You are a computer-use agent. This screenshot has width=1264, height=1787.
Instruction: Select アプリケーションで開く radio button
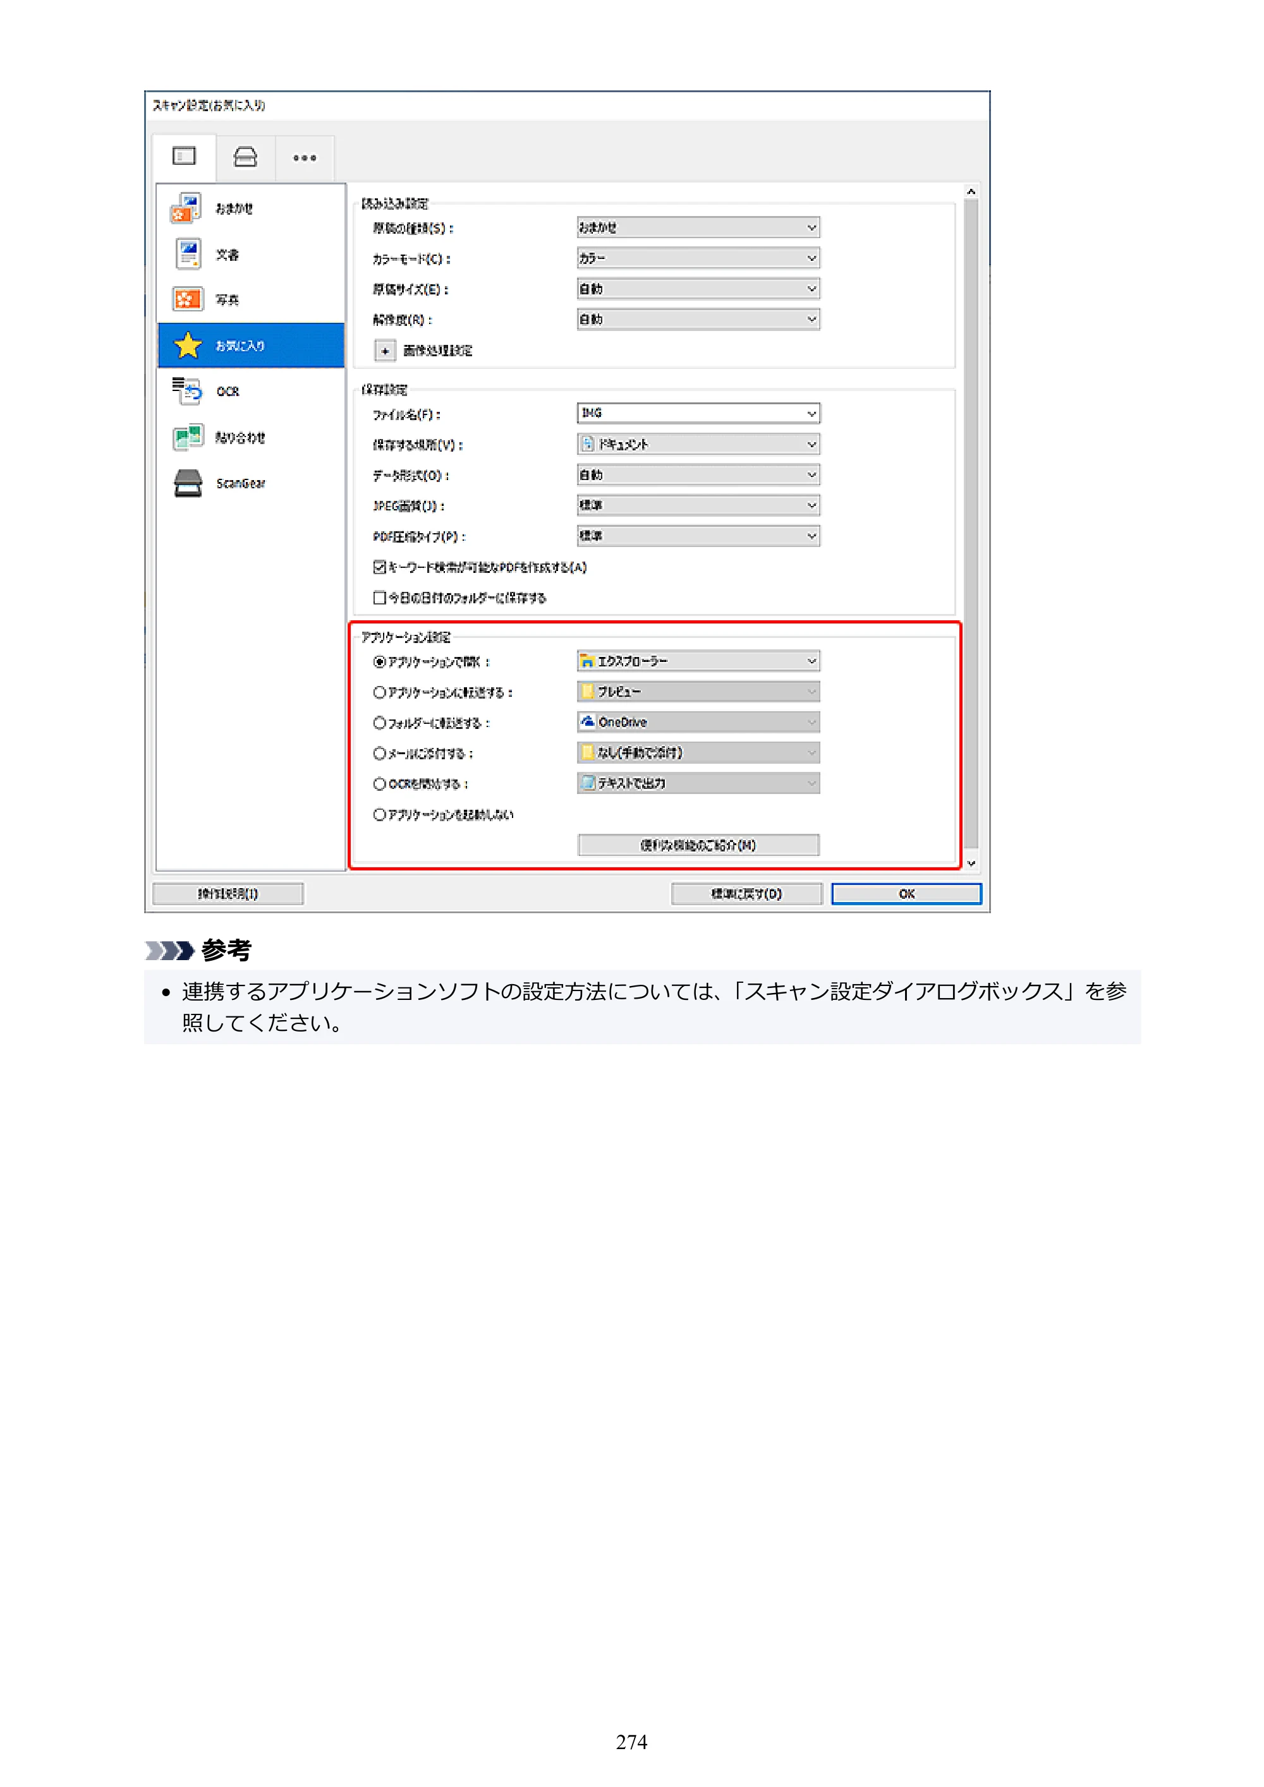379,663
